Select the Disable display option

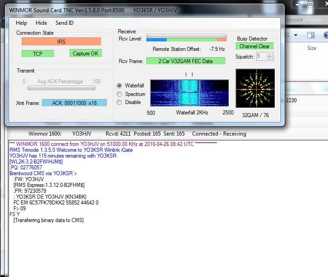click(119, 102)
